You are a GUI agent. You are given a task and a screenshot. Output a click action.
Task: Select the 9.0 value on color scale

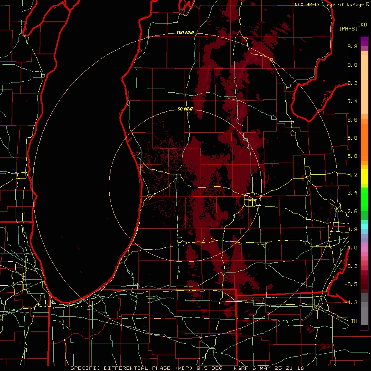tap(352, 65)
